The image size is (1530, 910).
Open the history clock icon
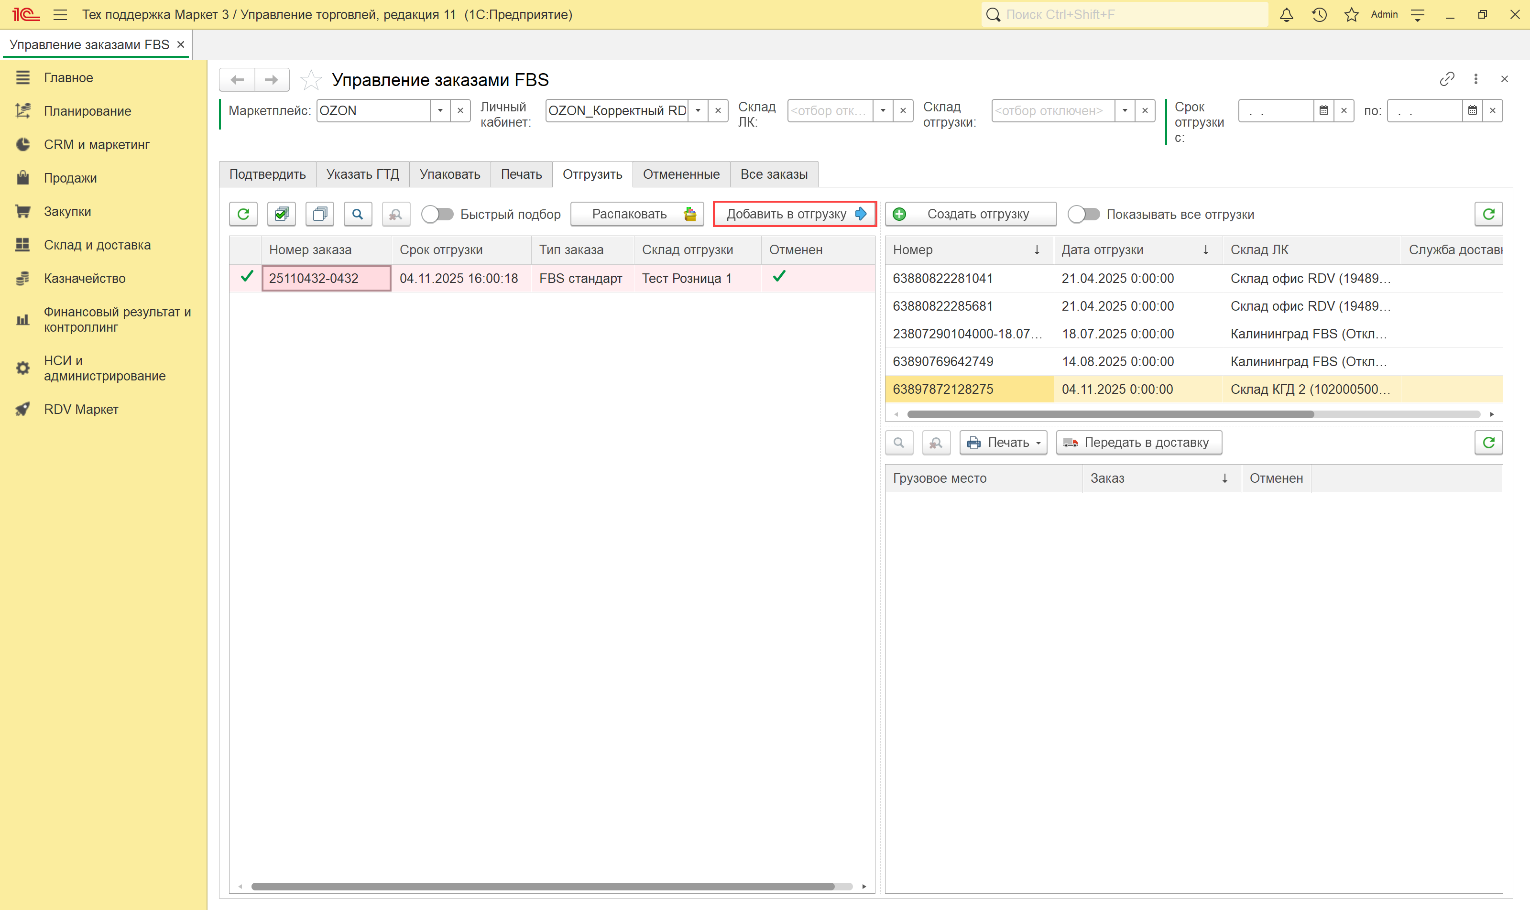point(1319,15)
